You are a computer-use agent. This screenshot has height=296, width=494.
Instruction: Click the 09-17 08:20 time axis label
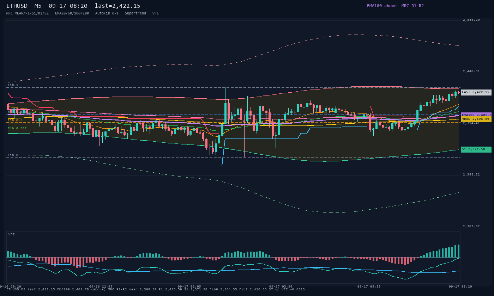coord(460,286)
